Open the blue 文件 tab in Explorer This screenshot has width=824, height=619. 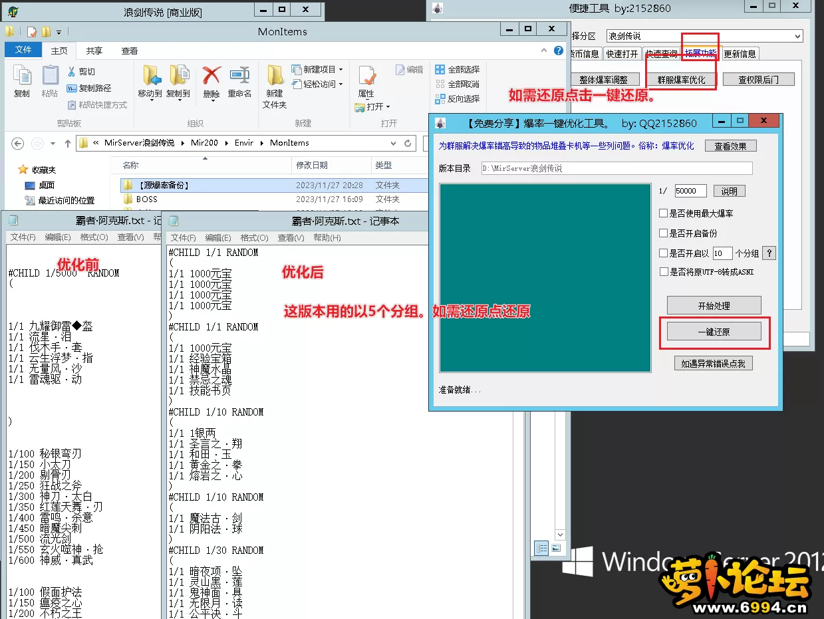coord(23,51)
